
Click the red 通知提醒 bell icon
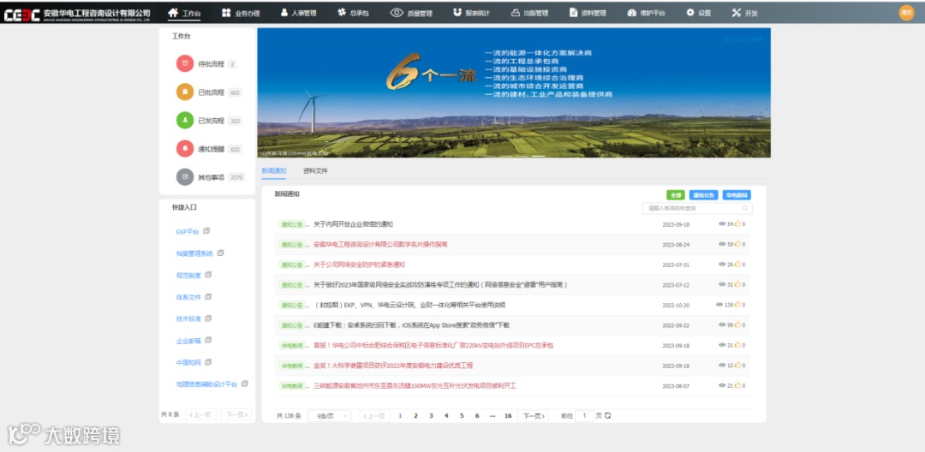[x=185, y=148]
